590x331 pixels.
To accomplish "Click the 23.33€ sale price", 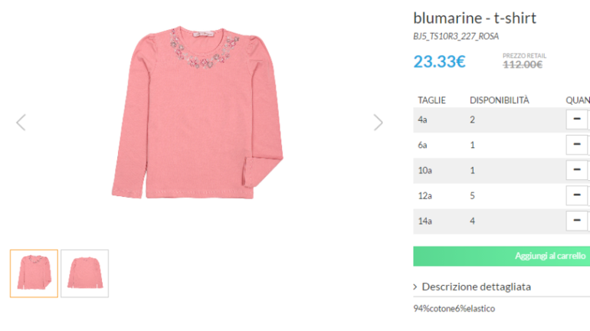I will 439,61.
